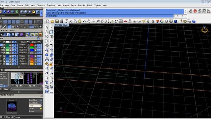Open the Curve menu
The image size is (211, 119).
pos(13,5)
